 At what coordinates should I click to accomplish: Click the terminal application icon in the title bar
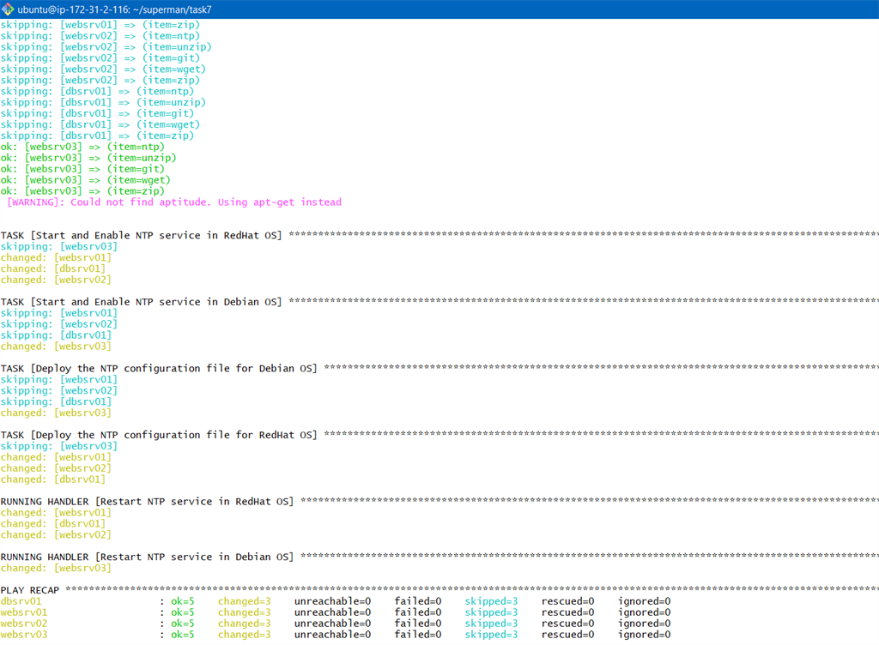[x=9, y=9]
